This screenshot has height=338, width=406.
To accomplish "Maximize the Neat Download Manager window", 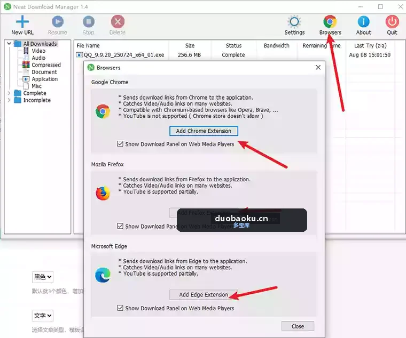I will (x=380, y=7).
